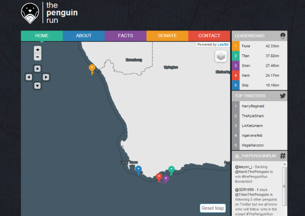305x216 pixels.
Task: Select the purple penguin map marker
Action: point(166,179)
